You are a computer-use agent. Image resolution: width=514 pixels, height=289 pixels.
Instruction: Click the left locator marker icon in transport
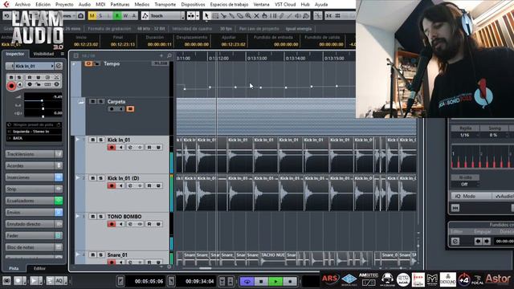click(120, 281)
